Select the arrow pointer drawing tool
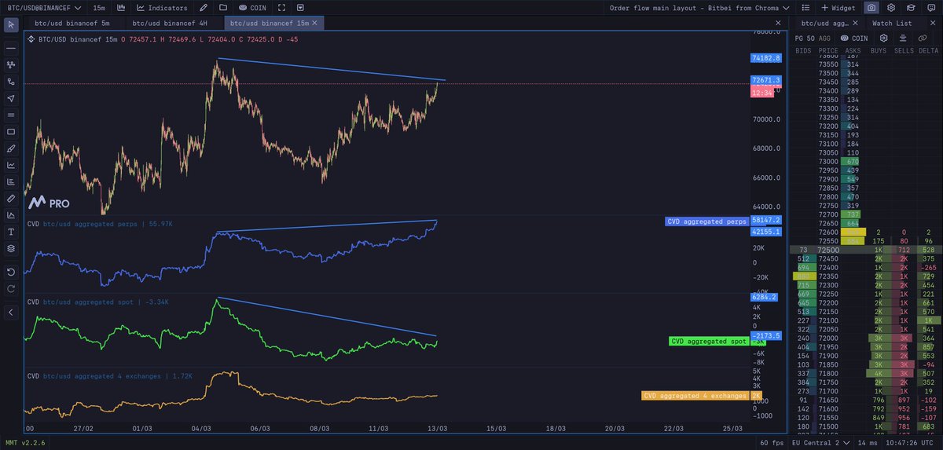 pos(11,98)
